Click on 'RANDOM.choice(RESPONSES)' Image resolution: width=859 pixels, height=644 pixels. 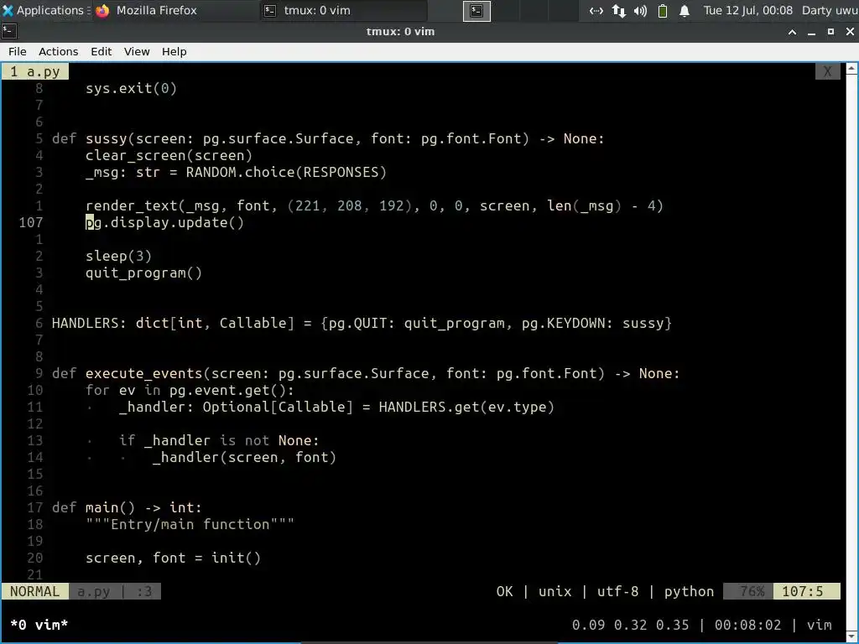(286, 172)
